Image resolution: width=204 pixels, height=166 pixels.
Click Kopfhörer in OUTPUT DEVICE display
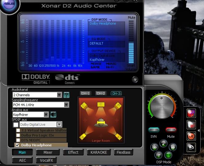97,60
